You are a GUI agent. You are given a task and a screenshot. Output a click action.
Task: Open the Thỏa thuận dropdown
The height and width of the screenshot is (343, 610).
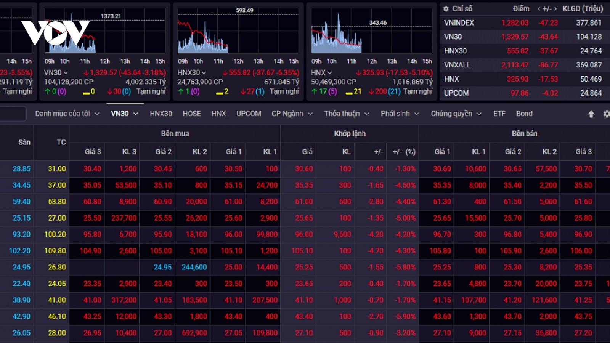point(347,114)
